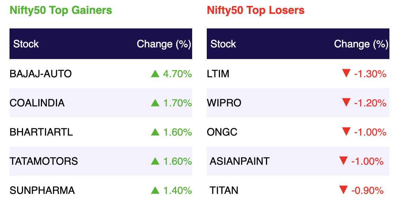This screenshot has height=207, width=396.
Task: Select the Nifty50 Top Losers heading
Action: click(256, 10)
